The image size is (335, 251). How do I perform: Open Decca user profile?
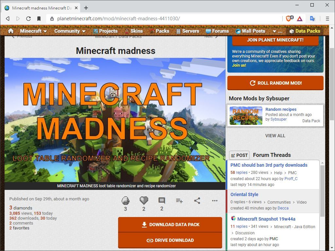tap(283, 208)
